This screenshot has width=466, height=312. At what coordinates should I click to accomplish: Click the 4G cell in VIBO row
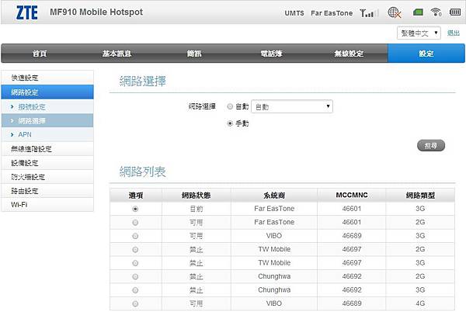pos(420,303)
